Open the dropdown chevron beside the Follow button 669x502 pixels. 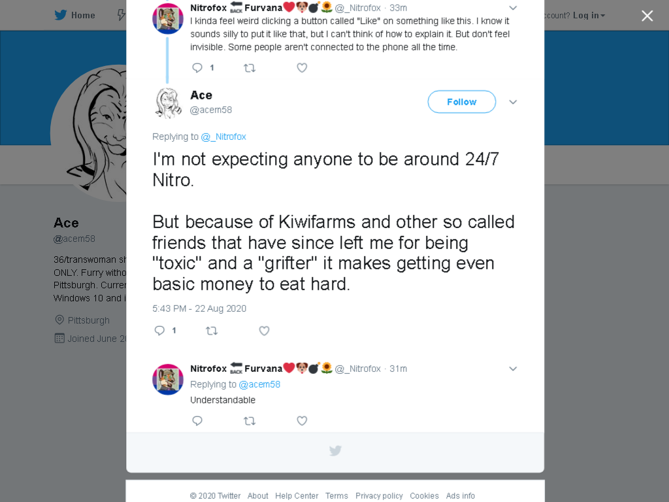click(513, 101)
